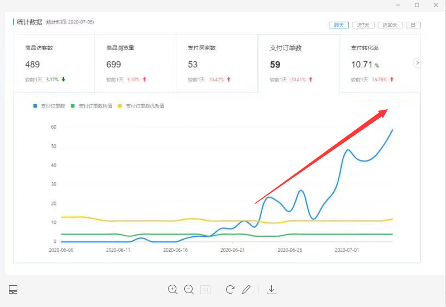Image resolution: width=446 pixels, height=307 pixels.
Task: Click the 2020-06-21 x-axis date label
Action: pyautogui.click(x=232, y=250)
